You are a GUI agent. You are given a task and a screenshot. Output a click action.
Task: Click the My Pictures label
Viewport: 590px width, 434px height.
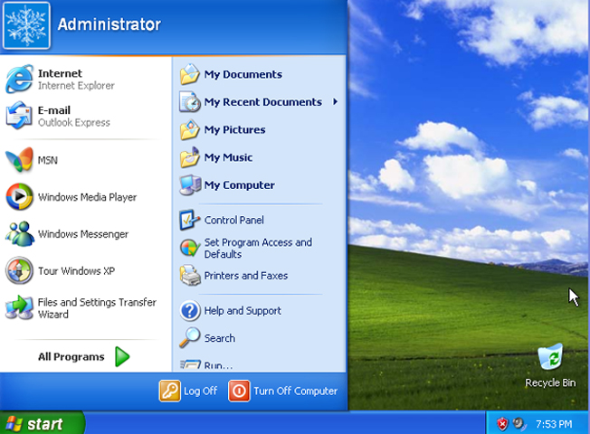pyautogui.click(x=234, y=130)
